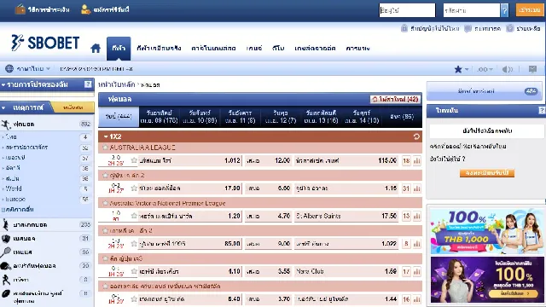Click the username input field
Screen dimensions: 546x307
click(408, 10)
